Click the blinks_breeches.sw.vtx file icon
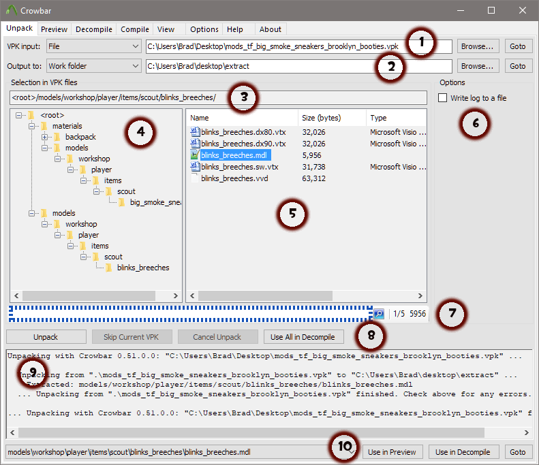This screenshot has width=539, height=465. click(x=195, y=167)
